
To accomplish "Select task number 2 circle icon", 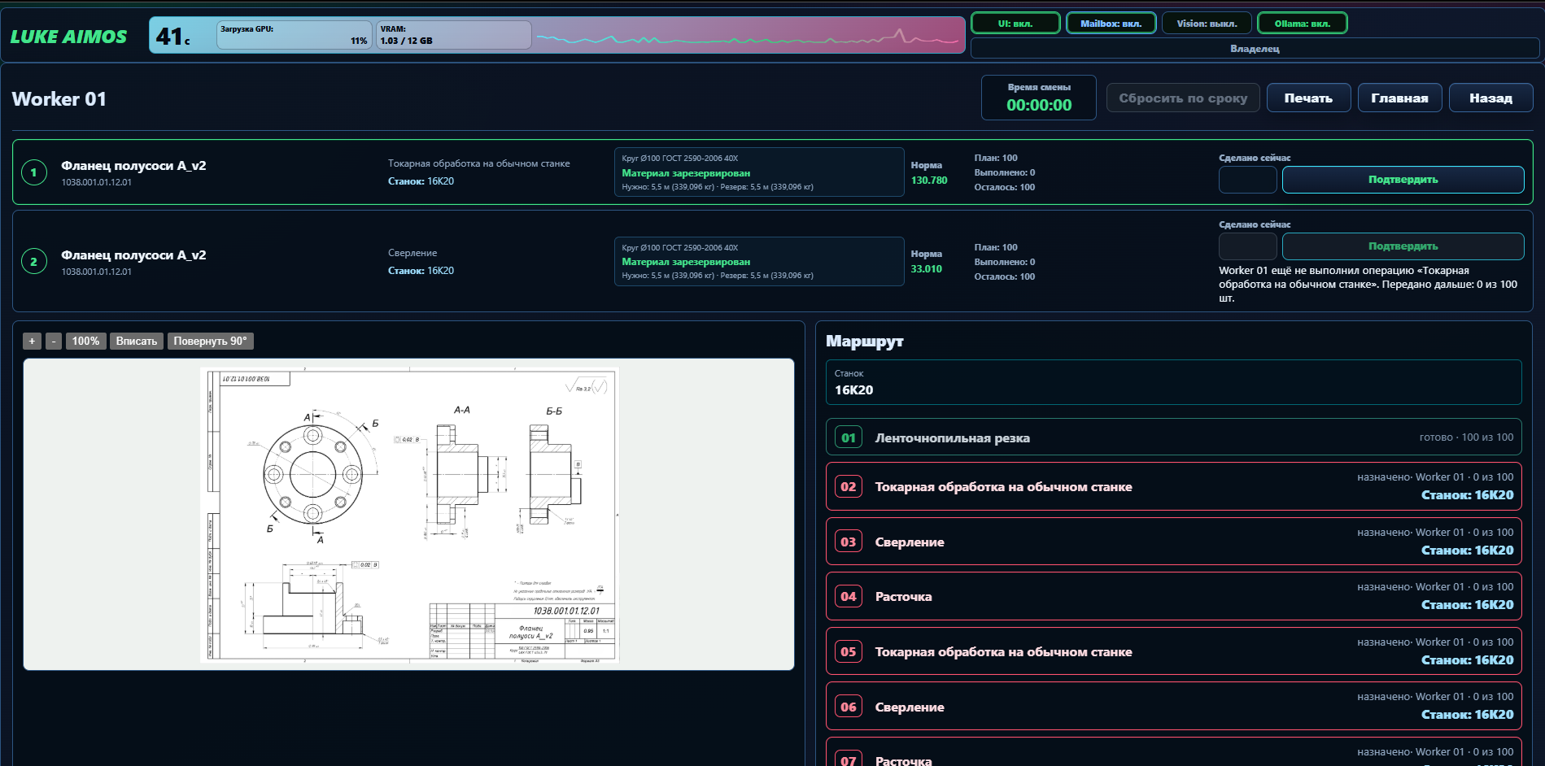I will point(33,262).
